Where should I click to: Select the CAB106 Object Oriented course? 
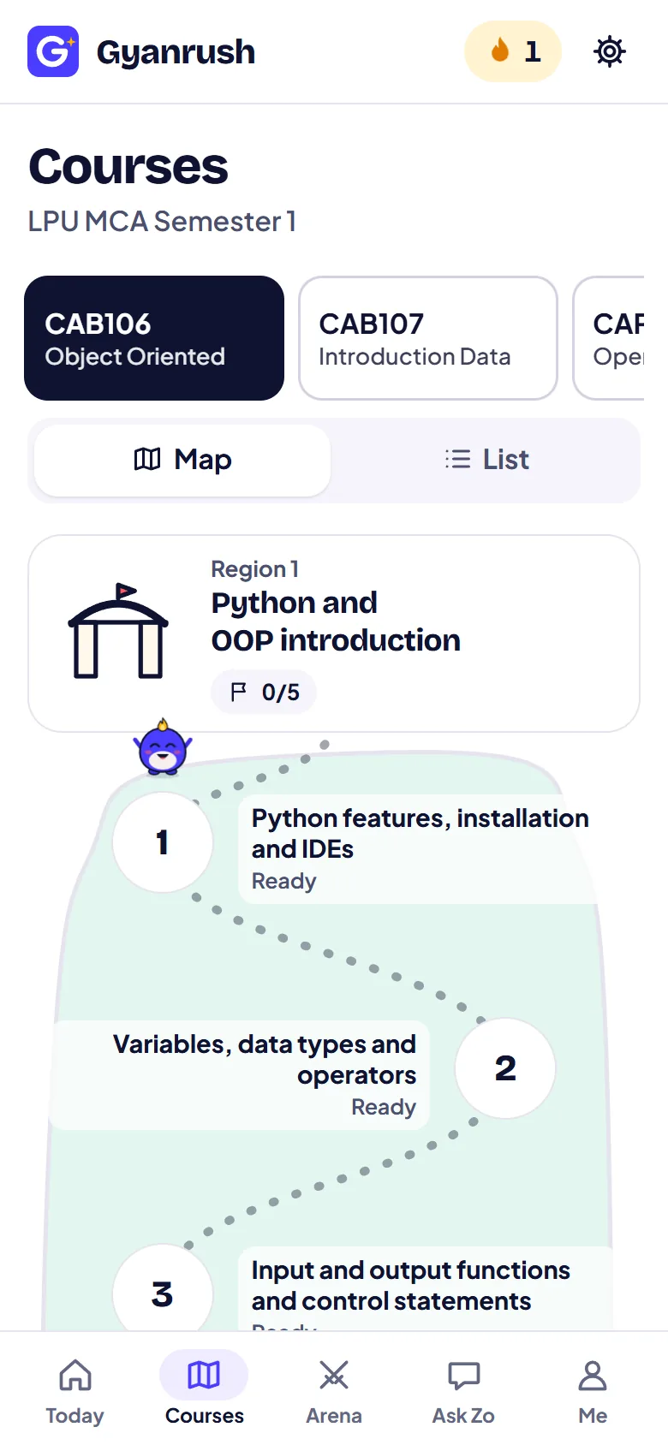tap(154, 338)
